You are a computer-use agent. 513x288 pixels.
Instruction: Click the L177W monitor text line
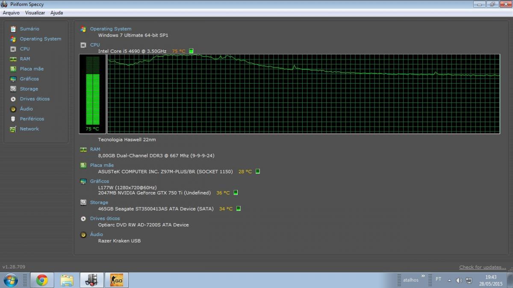tap(127, 187)
